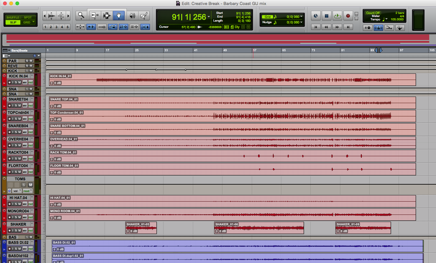Switch to Spot edit mode
This screenshot has width=436, height=263.
tap(28, 18)
